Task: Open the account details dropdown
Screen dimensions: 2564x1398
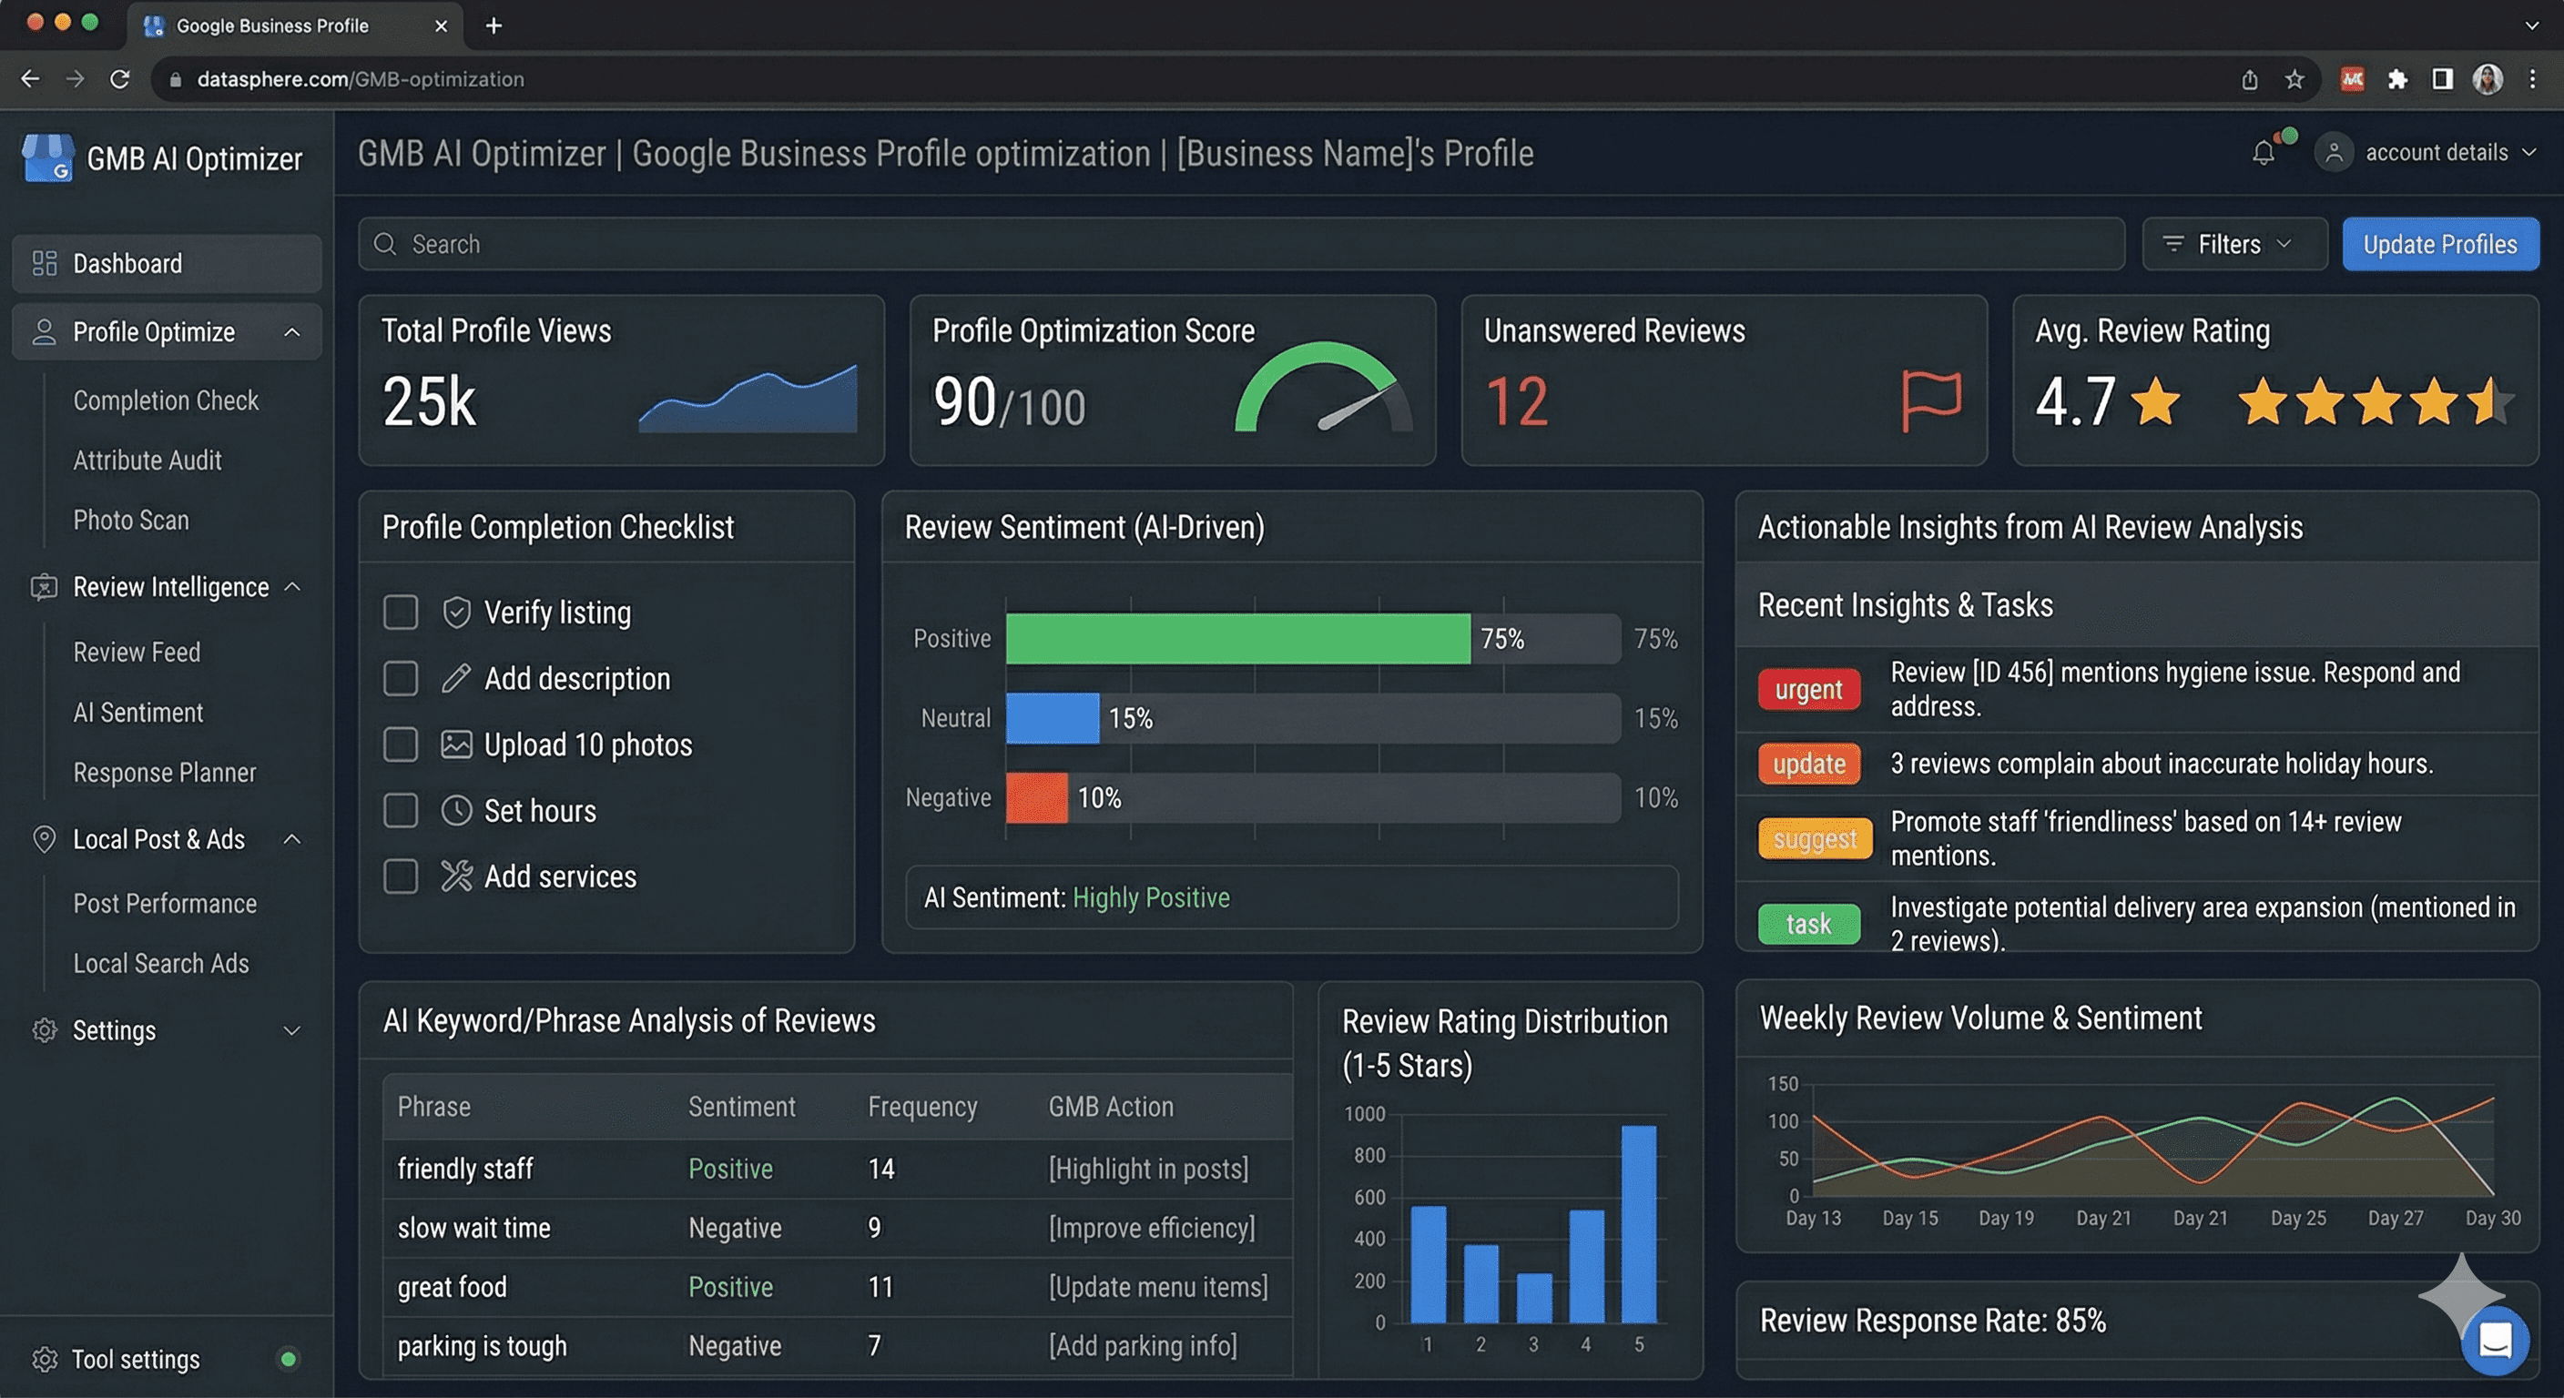Action: point(2435,152)
